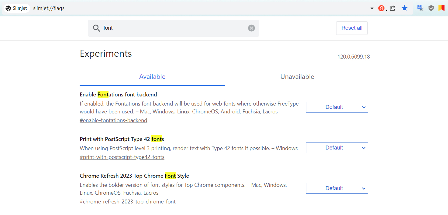448x215 pixels.
Task: Focus the search flags text field
Action: 173,28
